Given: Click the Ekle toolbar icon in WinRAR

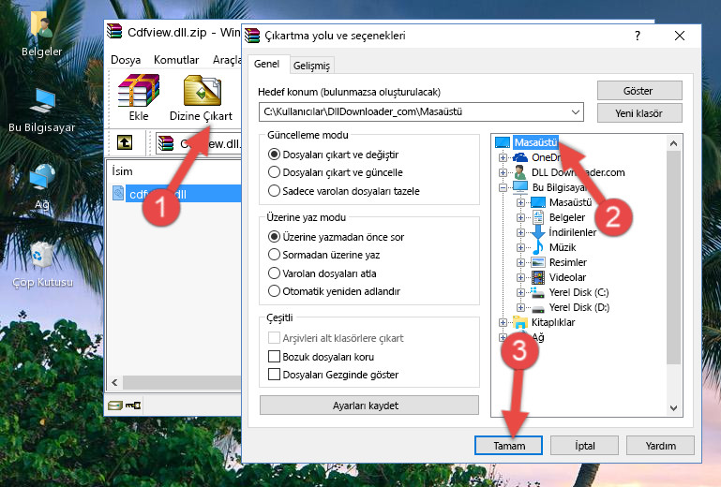Looking at the screenshot, I should pyautogui.click(x=139, y=97).
